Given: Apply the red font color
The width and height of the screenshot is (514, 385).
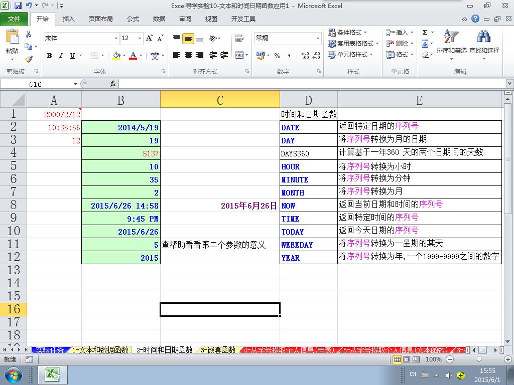Looking at the screenshot, I should pyautogui.click(x=133, y=56).
